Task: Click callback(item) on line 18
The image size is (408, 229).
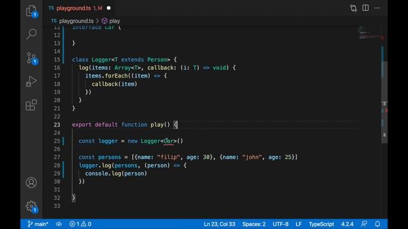Action: tap(114, 84)
